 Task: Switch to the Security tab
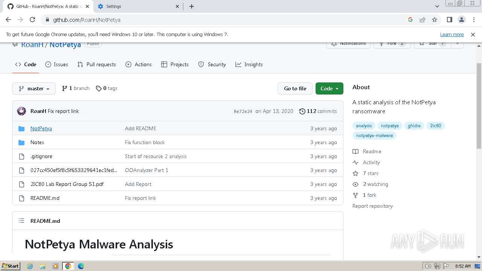pos(212,64)
